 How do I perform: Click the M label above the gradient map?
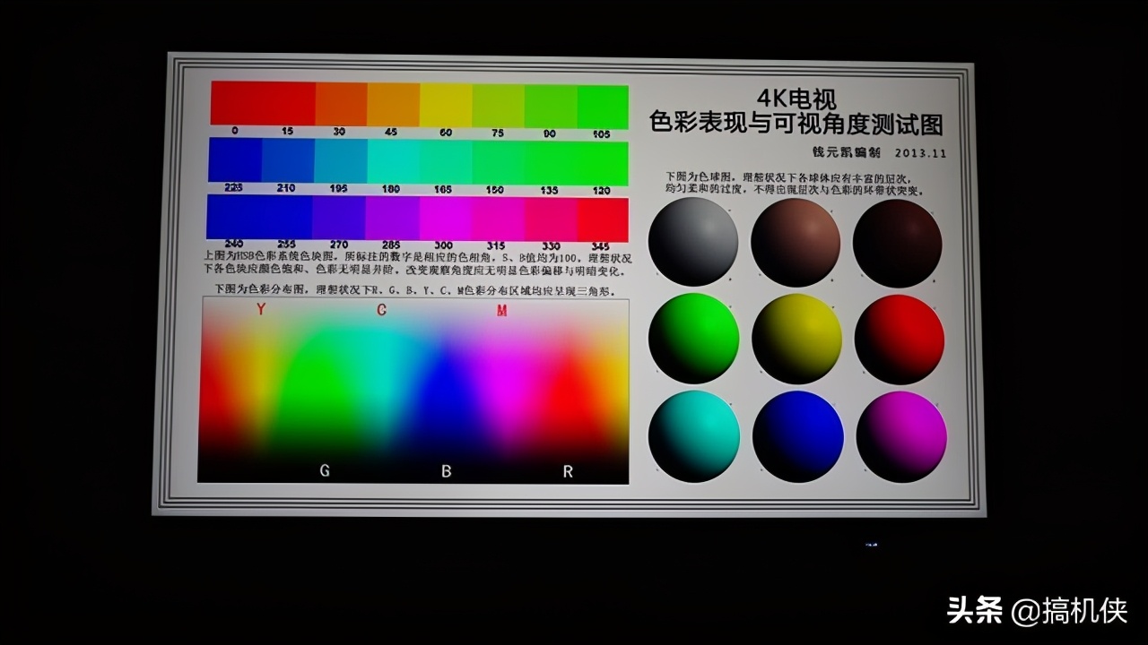500,311
